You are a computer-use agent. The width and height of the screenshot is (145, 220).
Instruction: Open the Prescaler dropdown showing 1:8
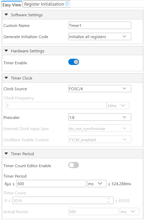coord(100,117)
